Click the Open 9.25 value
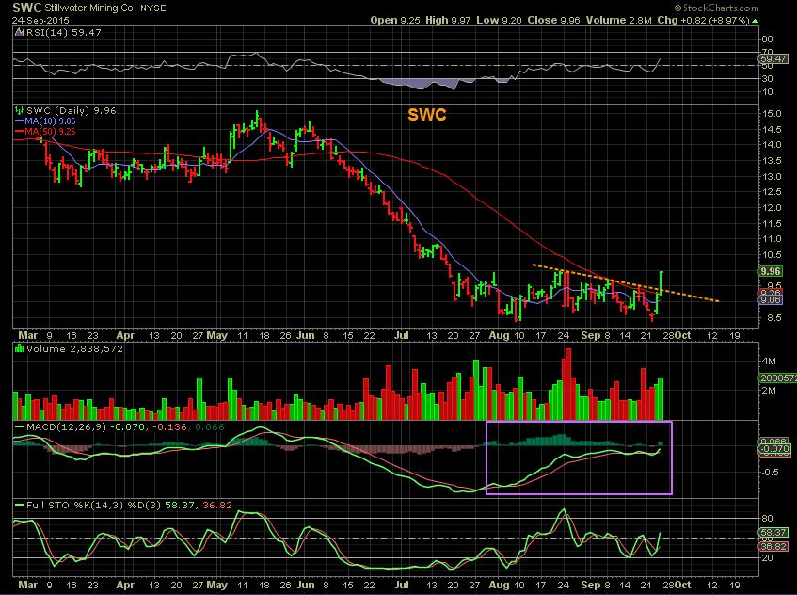 [x=395, y=21]
